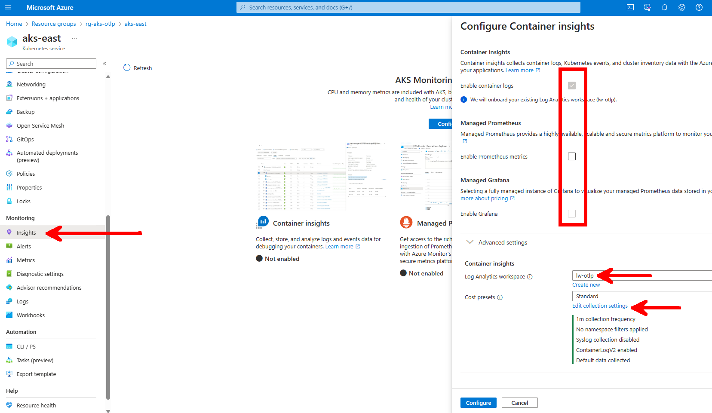
Task: Click the Resource health heart icon
Action: point(9,405)
